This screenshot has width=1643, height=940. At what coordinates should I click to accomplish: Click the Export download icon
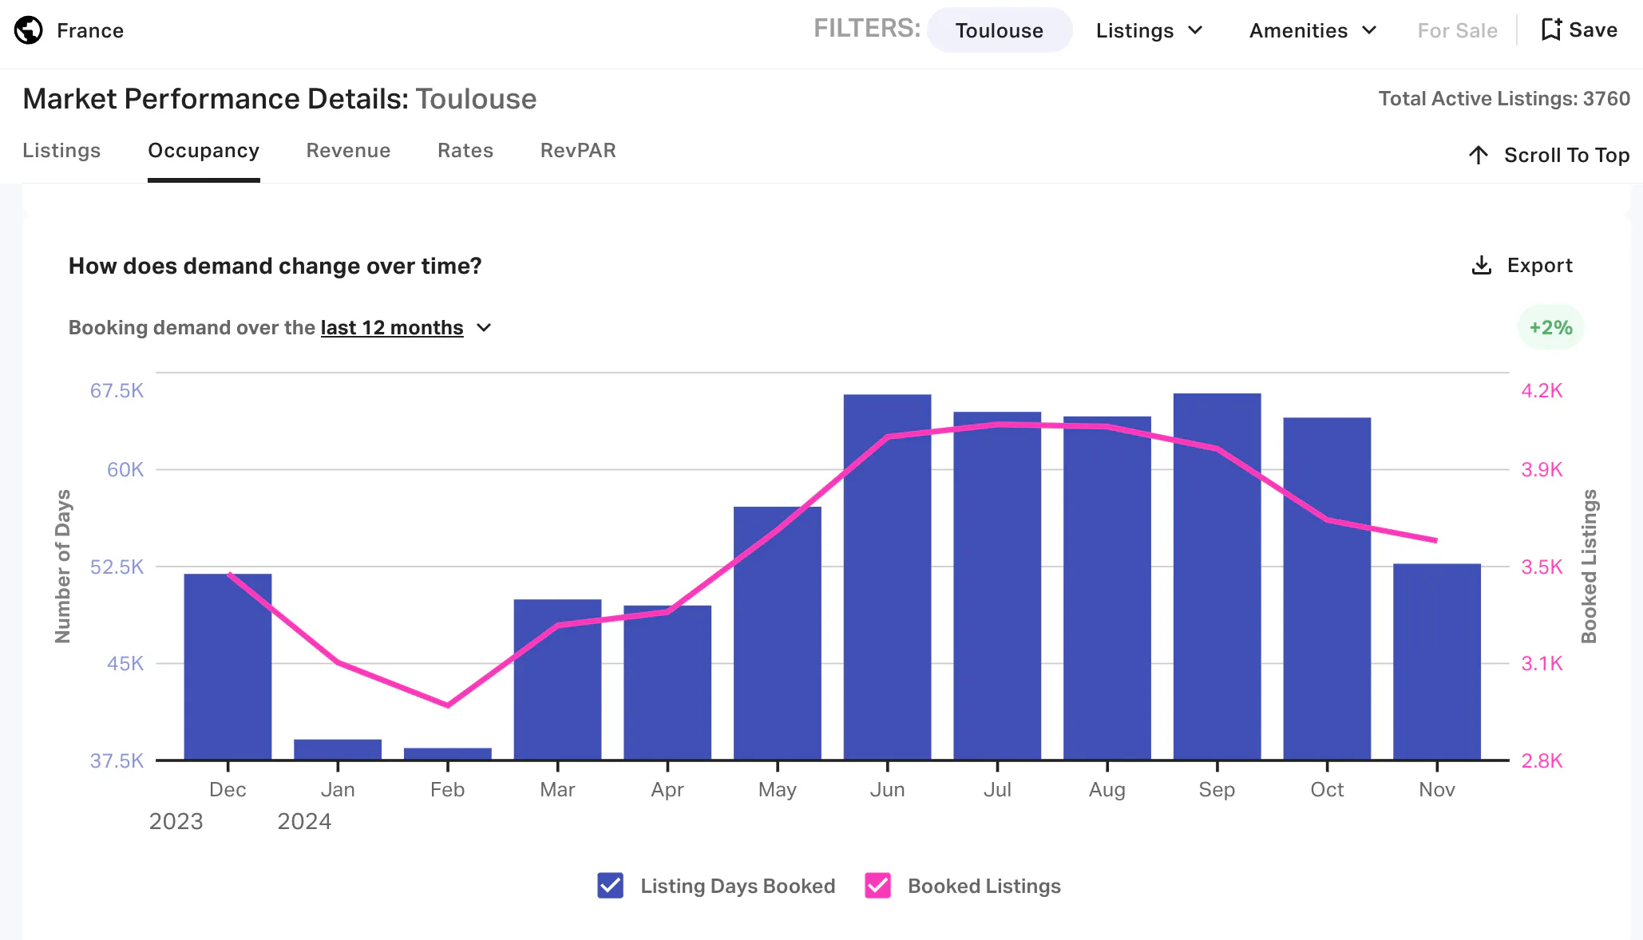[x=1481, y=265]
